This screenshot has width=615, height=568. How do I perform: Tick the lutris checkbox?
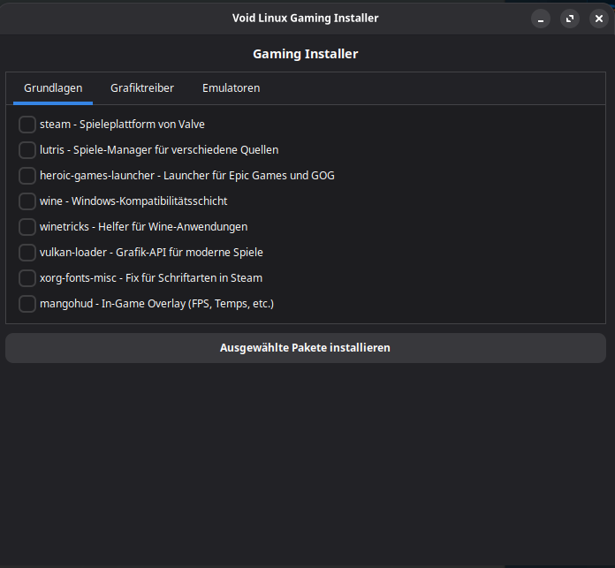[27, 150]
